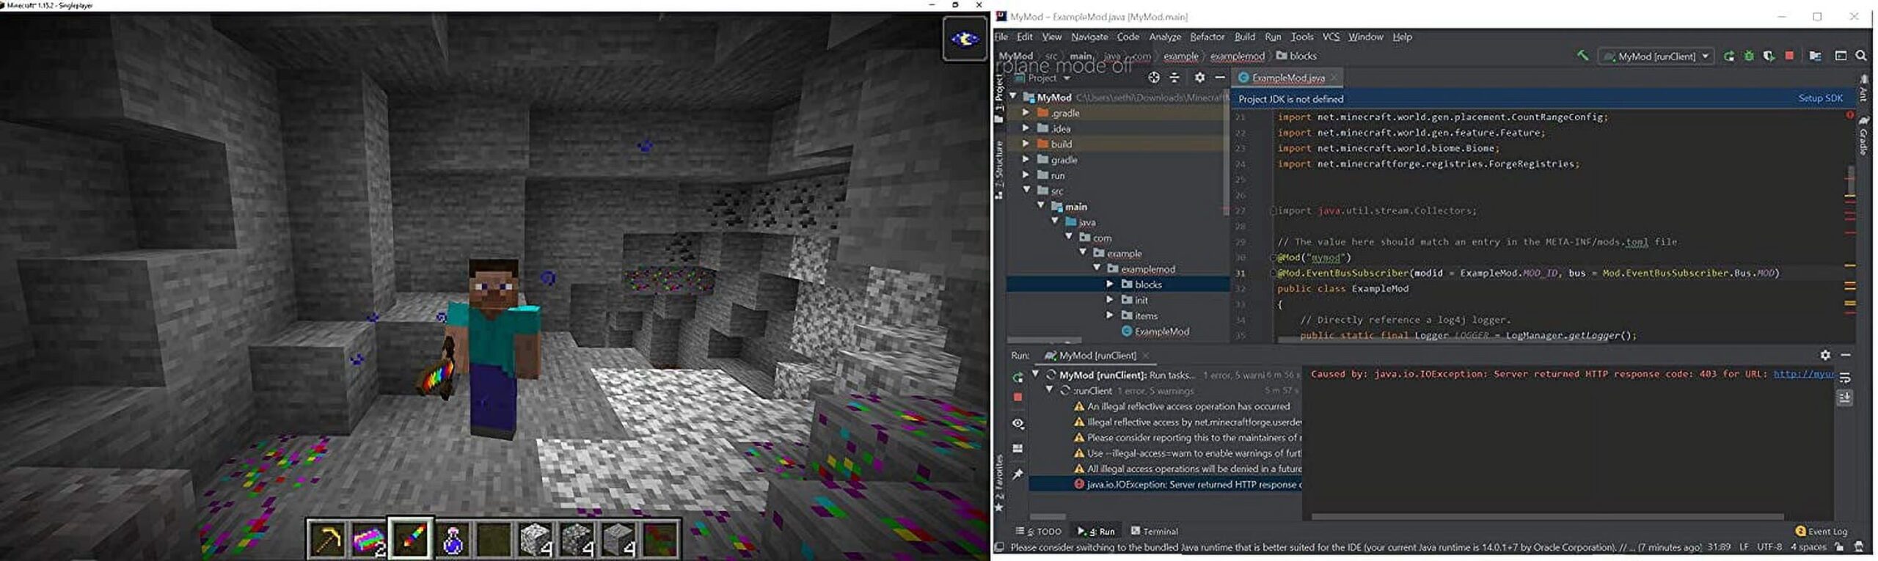The image size is (1878, 561).
Task: Rerun task in Run panel sidebar
Action: [x=1017, y=377]
